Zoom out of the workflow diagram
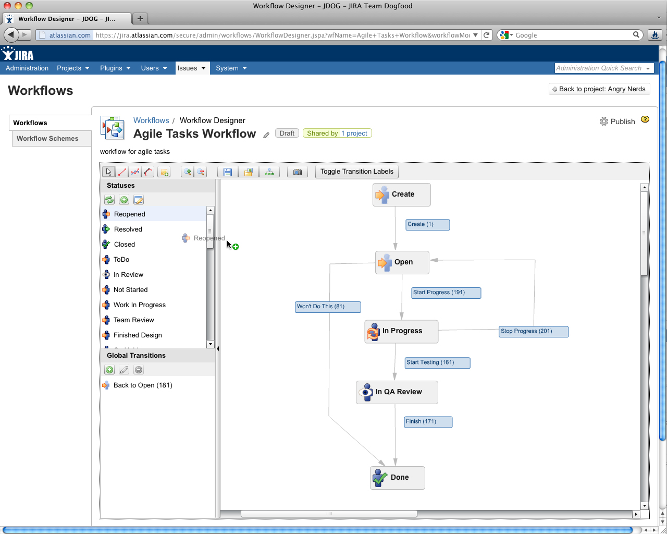667x534 pixels. point(201,172)
